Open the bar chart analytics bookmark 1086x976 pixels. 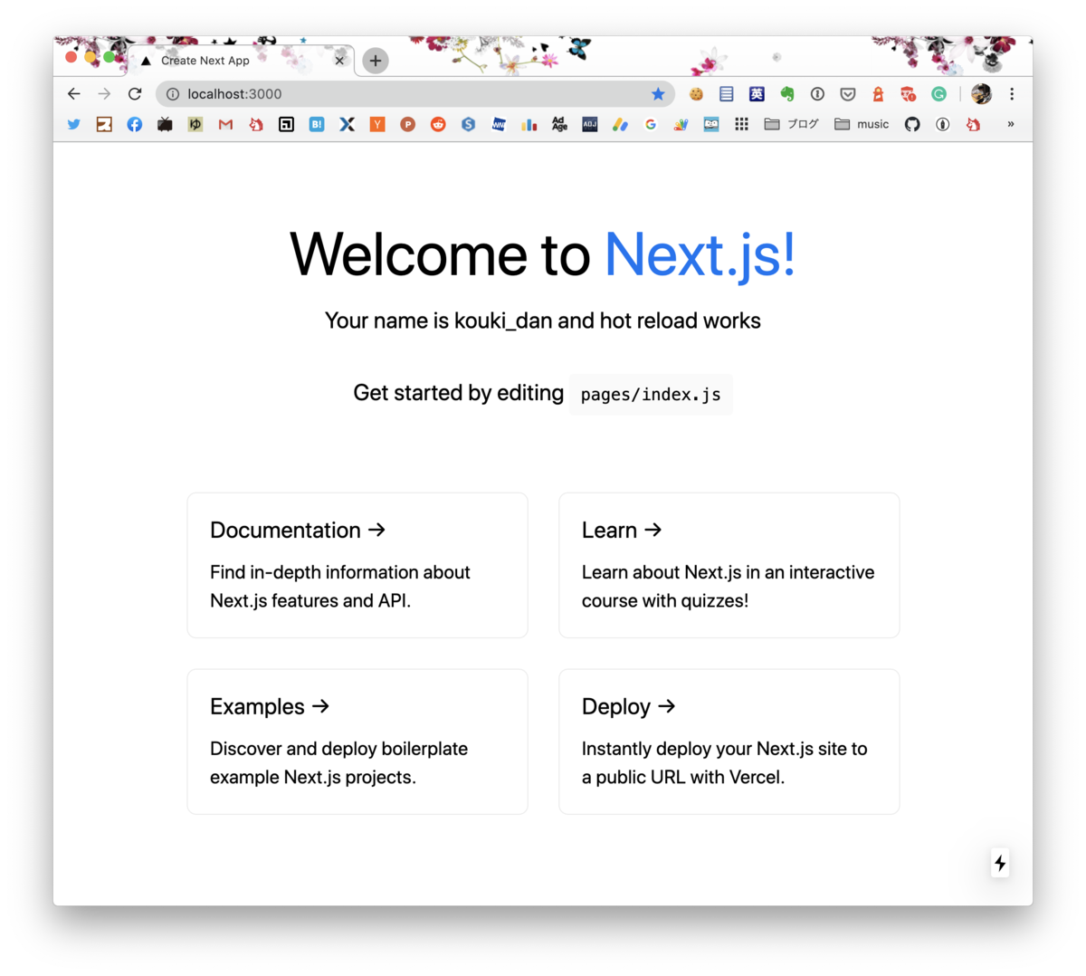pos(529,124)
